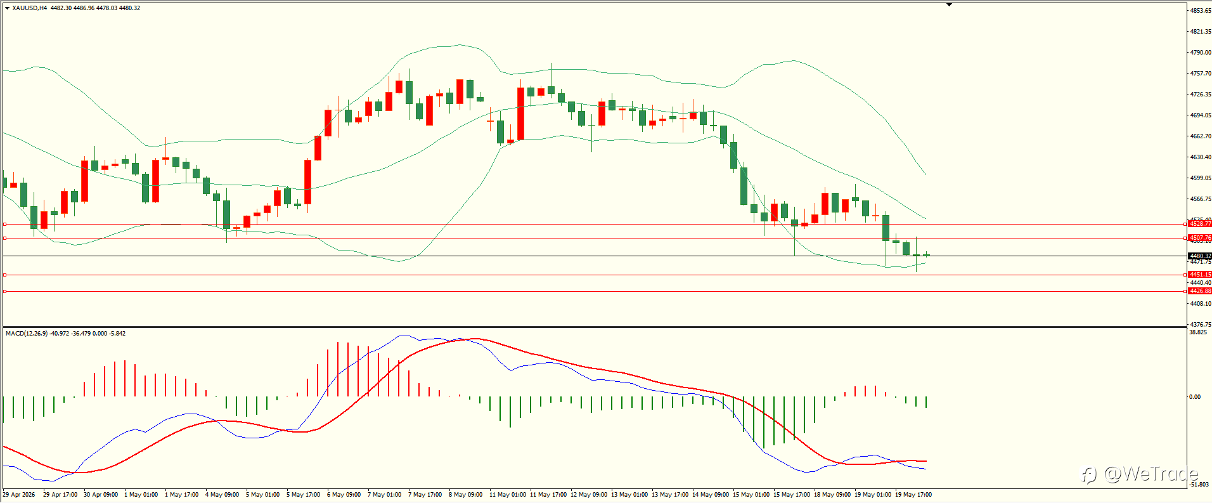Image resolution: width=1212 pixels, height=503 pixels.
Task: Select the 4451.15 red price label
Action: pyautogui.click(x=1200, y=275)
